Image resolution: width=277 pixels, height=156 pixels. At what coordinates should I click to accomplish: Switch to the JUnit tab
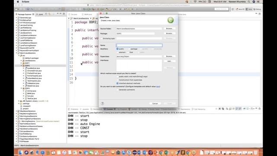(x=39, y=14)
